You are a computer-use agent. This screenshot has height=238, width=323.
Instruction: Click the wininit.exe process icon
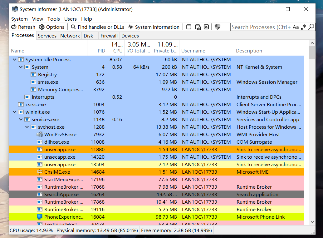21,112
